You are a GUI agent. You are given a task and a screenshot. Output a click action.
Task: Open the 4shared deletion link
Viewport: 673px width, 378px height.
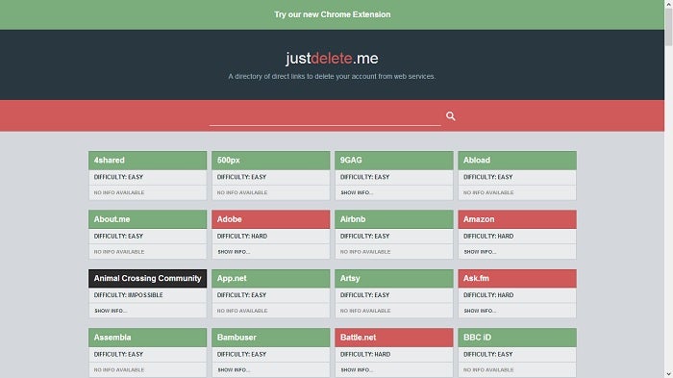tap(148, 161)
